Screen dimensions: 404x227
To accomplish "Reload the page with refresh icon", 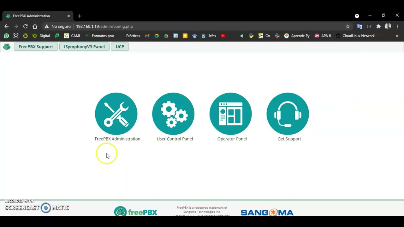I will click(x=26, y=26).
